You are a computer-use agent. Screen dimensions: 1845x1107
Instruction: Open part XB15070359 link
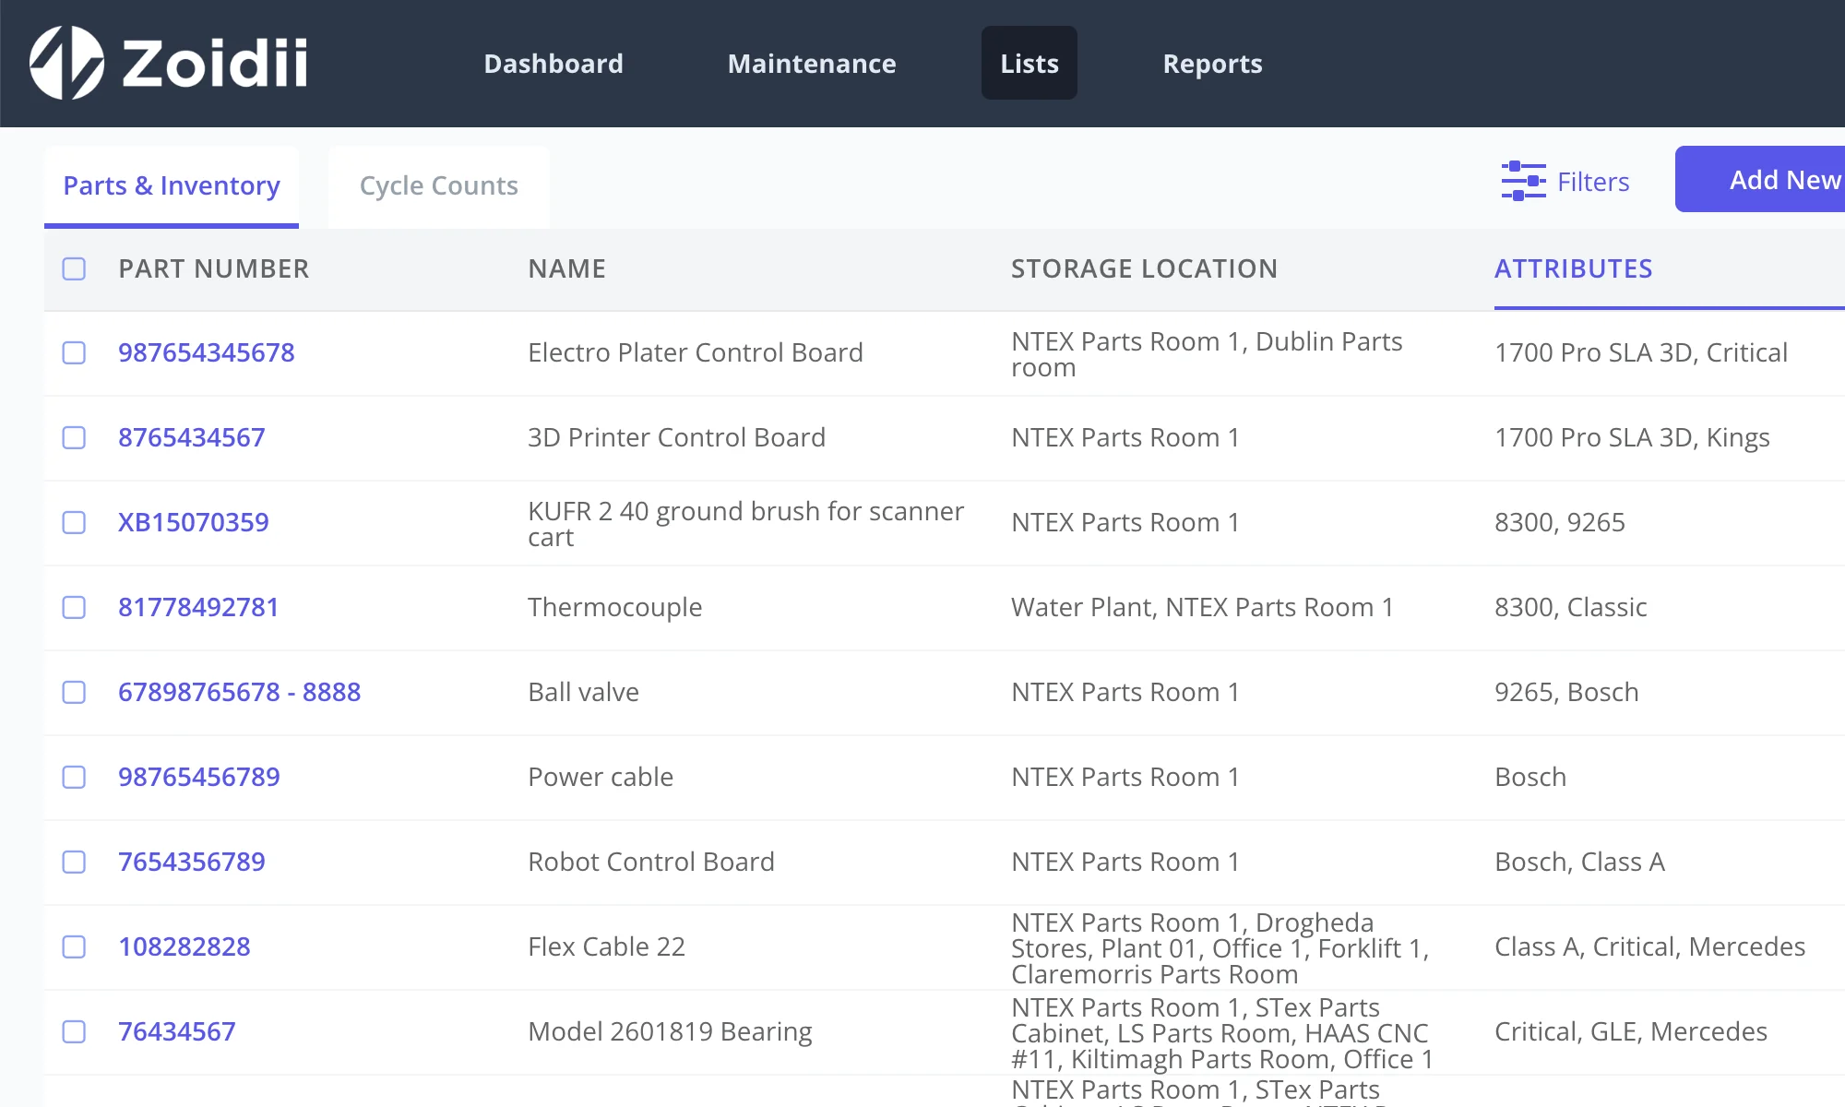(194, 522)
